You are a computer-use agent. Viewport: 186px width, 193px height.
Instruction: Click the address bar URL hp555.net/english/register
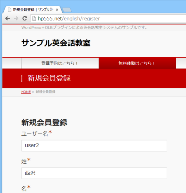tap(69, 19)
